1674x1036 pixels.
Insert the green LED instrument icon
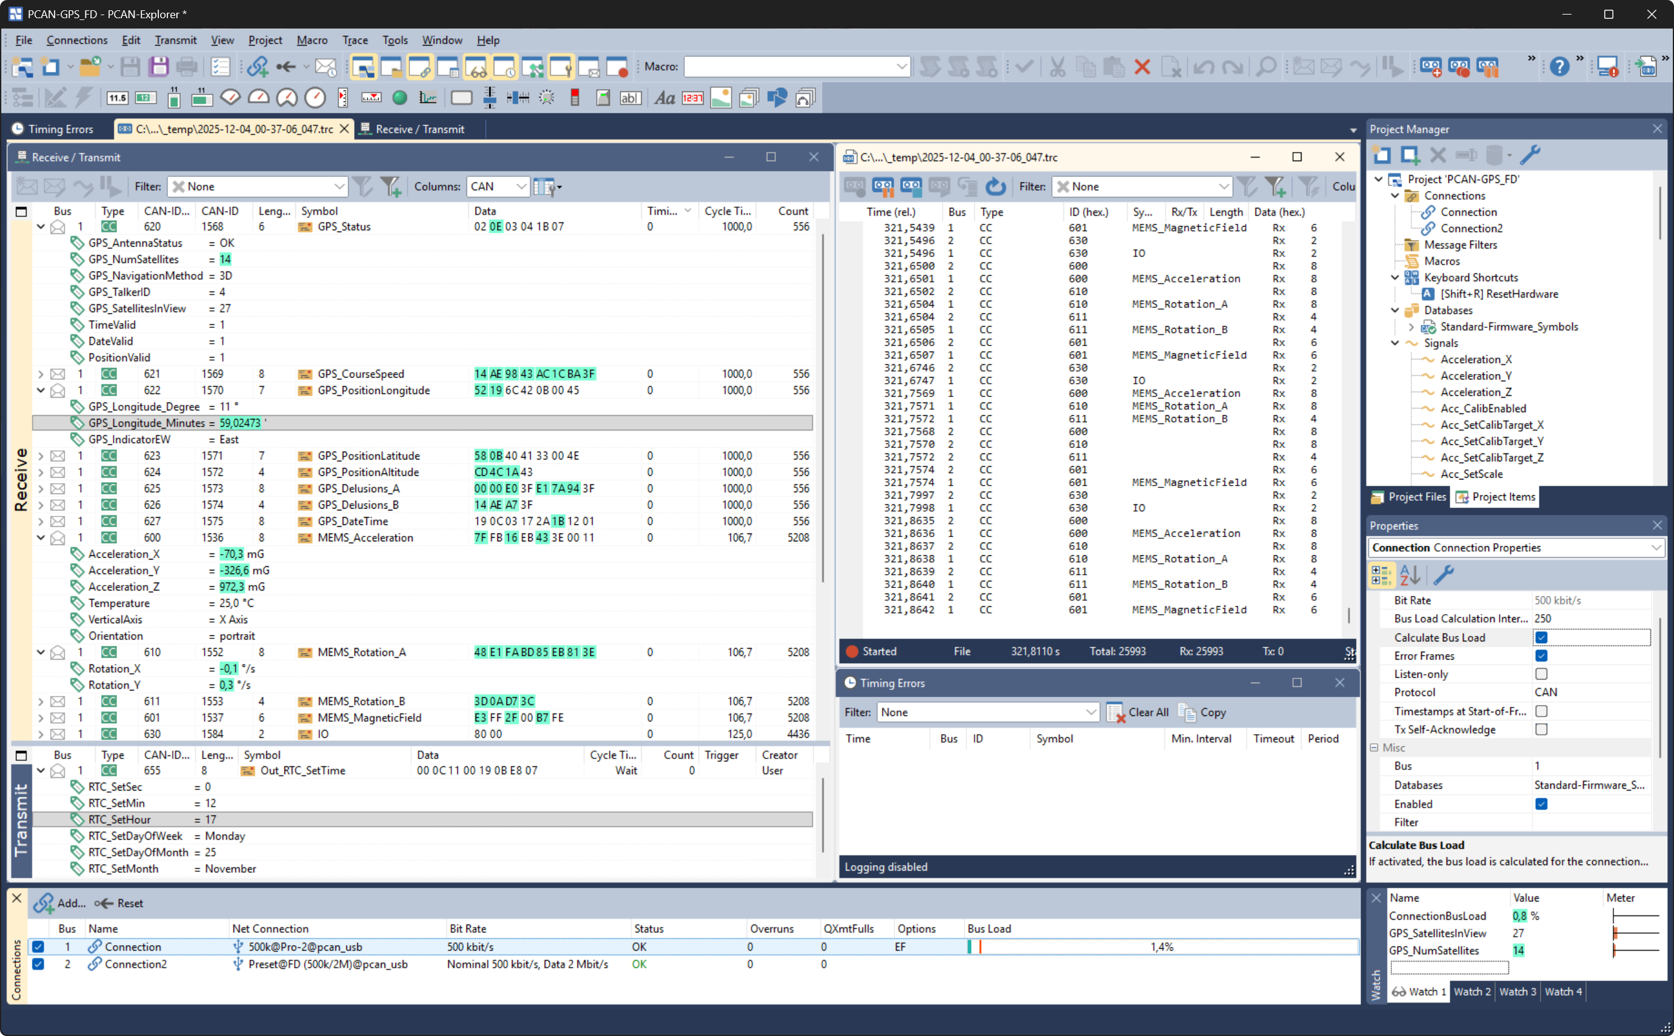[x=400, y=98]
